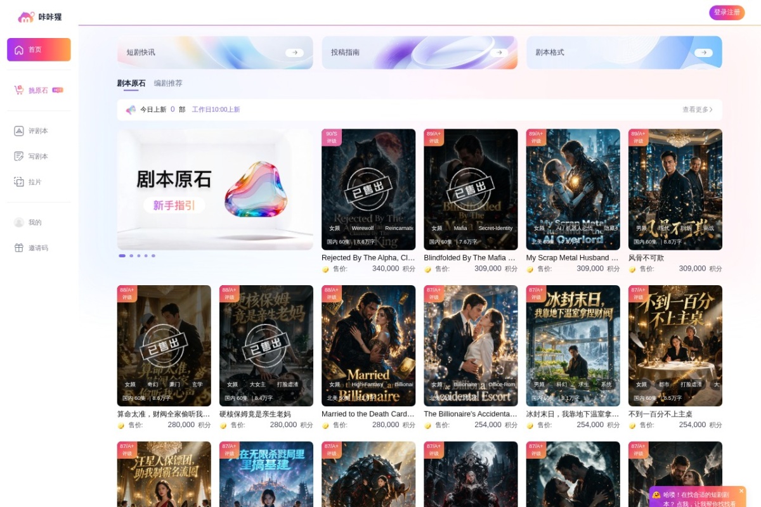Click coin icon beside 不到一百分 price
761x507 pixels.
pos(632,426)
